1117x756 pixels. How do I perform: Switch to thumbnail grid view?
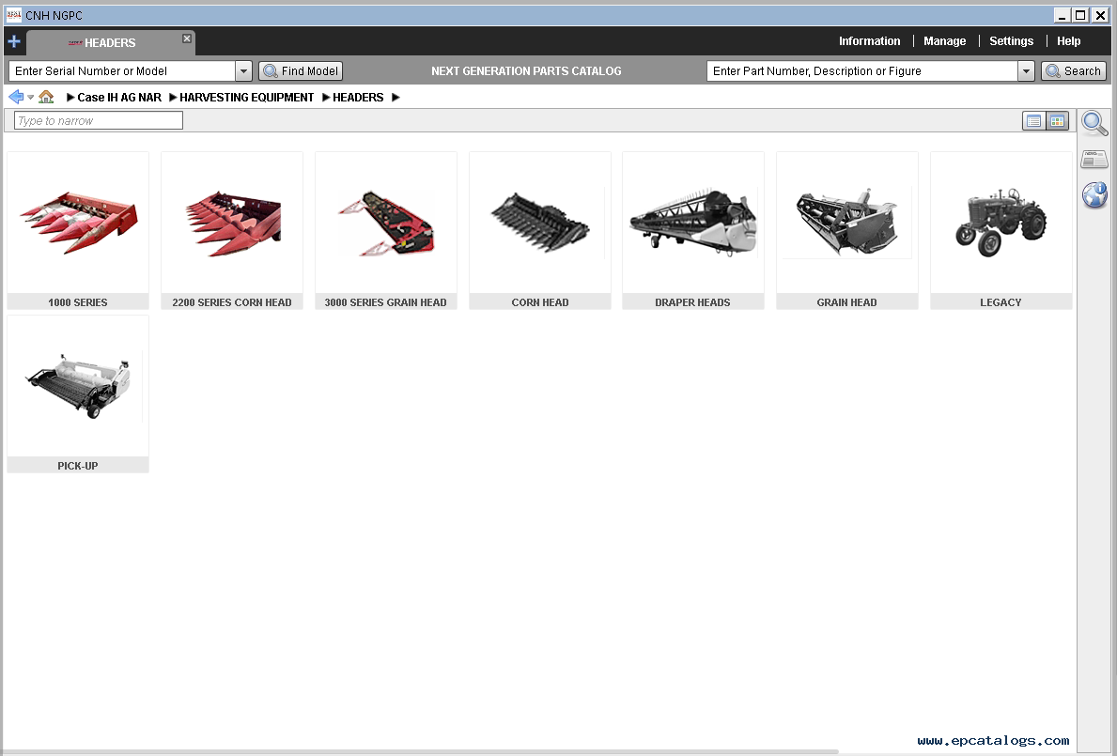[1057, 121]
